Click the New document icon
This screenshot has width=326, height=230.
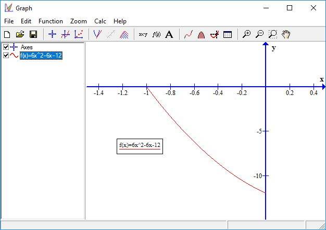pyautogui.click(x=7, y=34)
